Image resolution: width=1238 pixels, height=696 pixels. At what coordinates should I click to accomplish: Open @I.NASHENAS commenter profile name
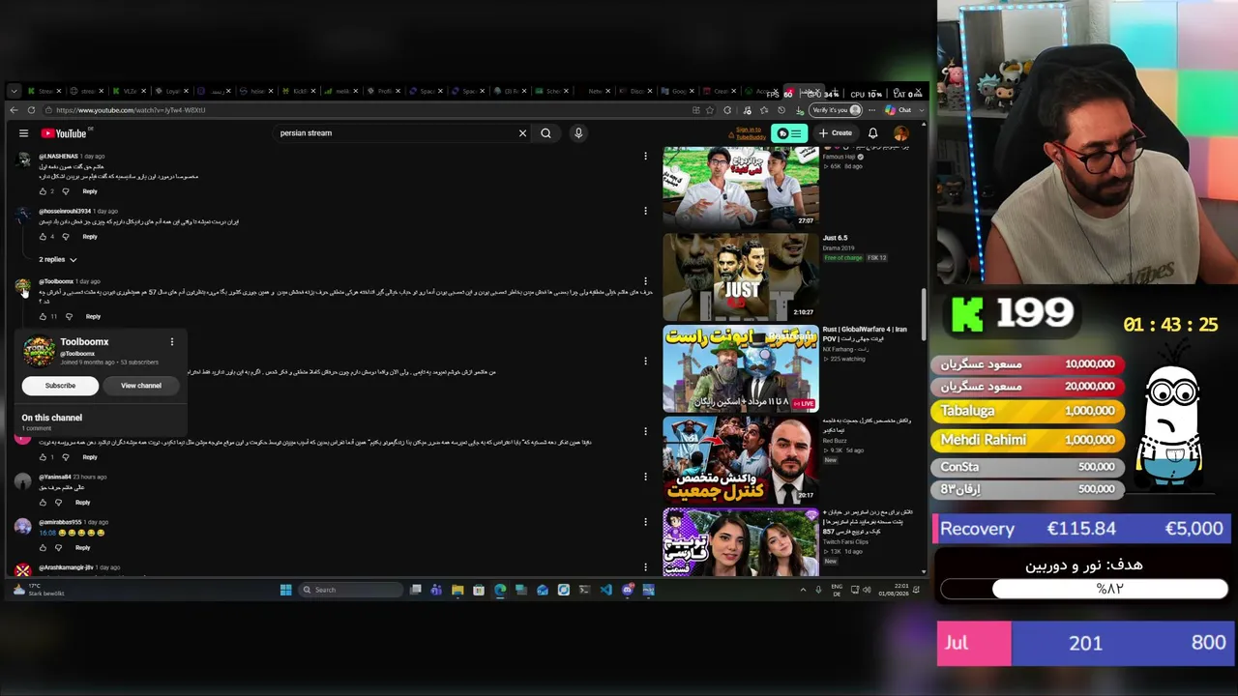click(58, 157)
